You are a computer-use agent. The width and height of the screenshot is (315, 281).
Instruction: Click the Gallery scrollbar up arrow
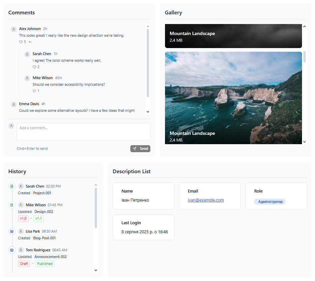[x=305, y=27]
